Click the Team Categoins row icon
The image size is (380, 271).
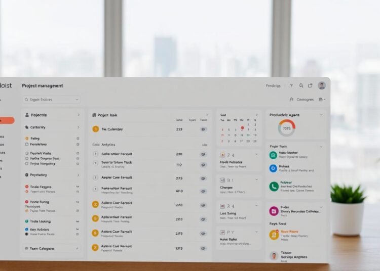(27, 248)
